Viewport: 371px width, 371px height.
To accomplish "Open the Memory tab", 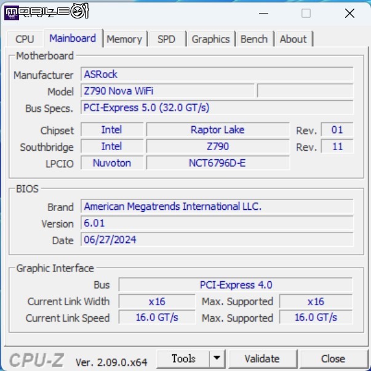I will [124, 39].
